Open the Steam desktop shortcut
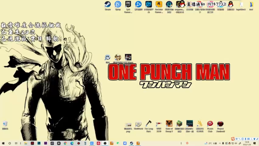The image size is (259, 146). tap(108, 6)
